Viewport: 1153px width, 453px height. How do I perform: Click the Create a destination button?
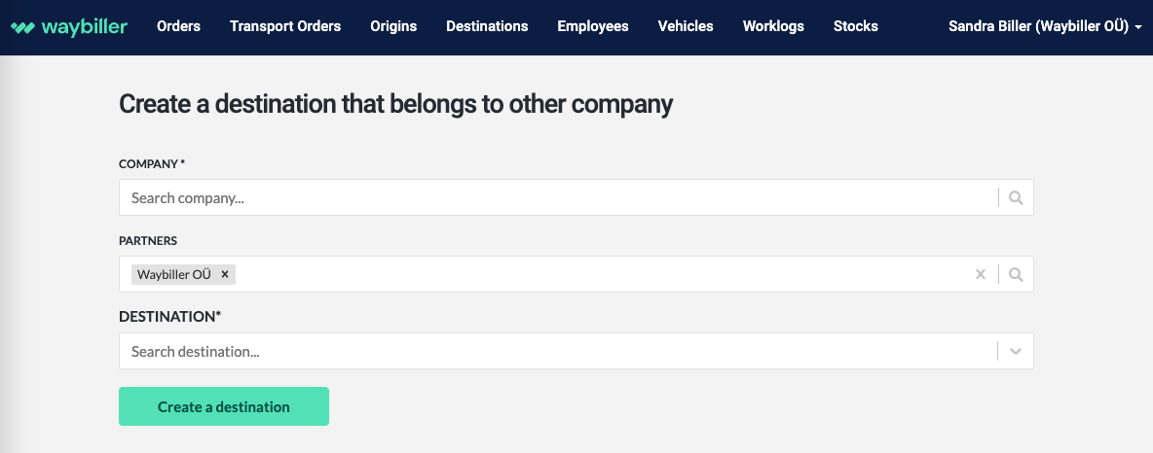(224, 406)
